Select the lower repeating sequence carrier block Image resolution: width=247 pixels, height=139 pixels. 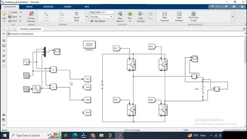click(x=26, y=89)
